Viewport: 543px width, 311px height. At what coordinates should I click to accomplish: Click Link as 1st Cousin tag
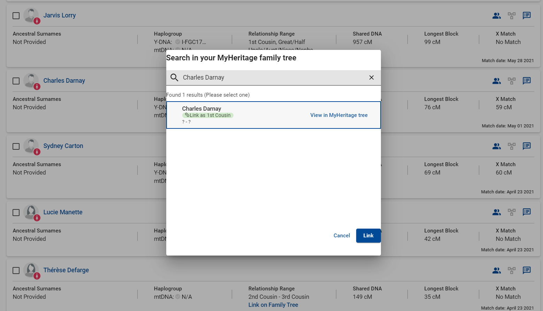point(208,115)
